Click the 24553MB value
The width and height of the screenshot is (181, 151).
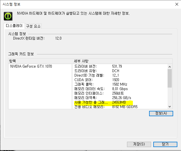pyautogui.click(x=119, y=102)
